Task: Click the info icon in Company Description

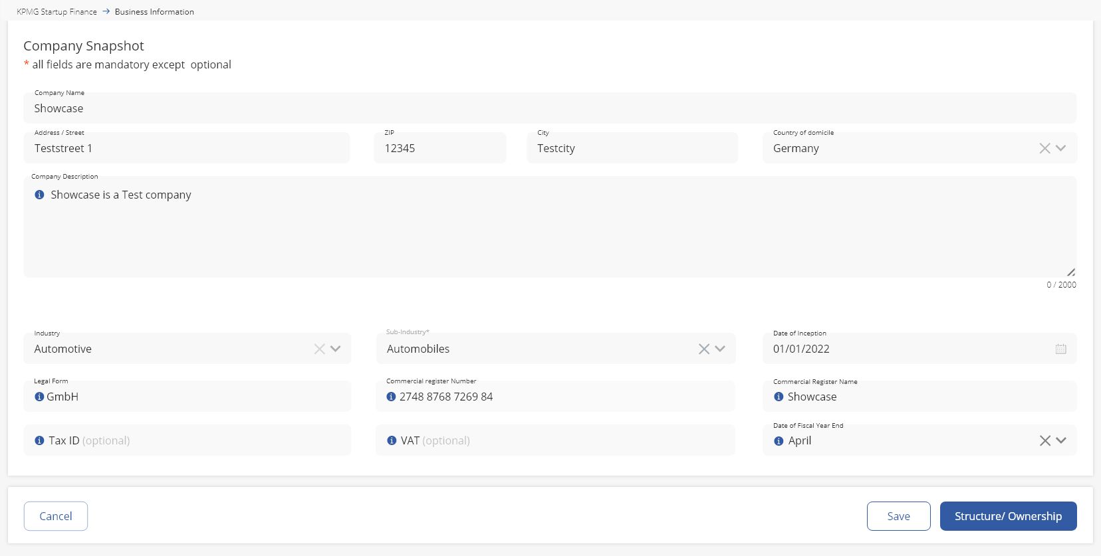Action: (39, 195)
